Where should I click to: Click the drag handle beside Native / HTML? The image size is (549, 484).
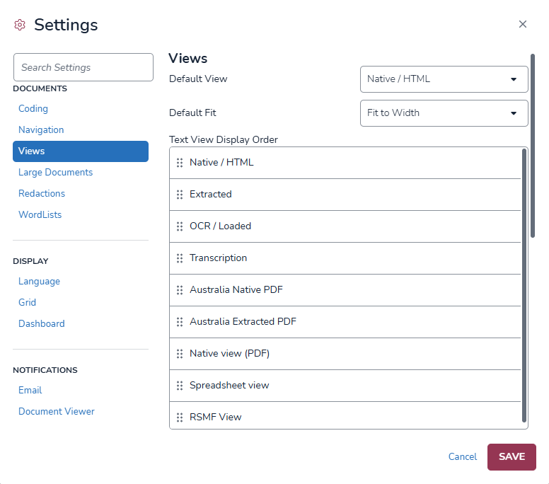[x=180, y=163]
